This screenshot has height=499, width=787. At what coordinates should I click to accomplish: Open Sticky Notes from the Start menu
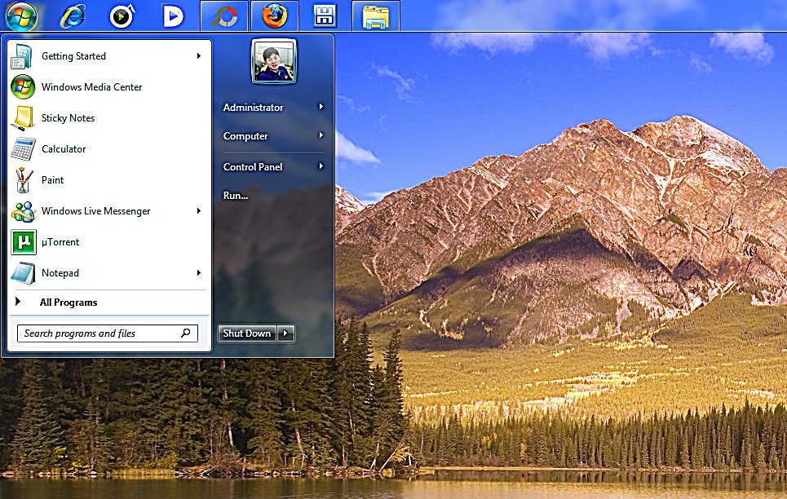coord(68,118)
